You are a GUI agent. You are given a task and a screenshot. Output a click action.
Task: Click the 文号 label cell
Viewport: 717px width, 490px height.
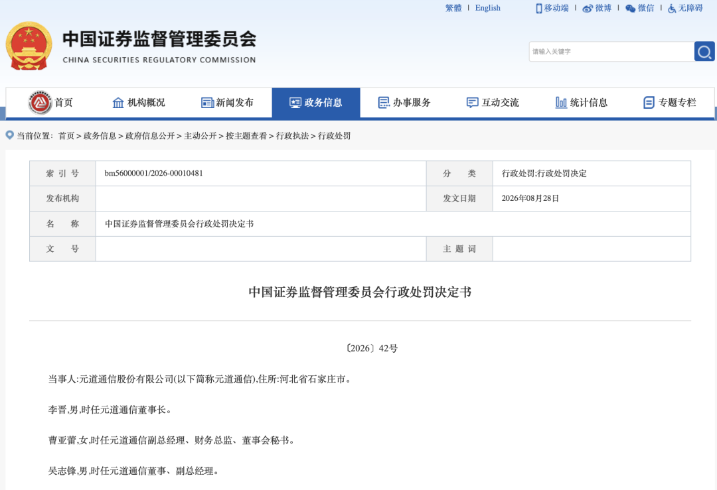pyautogui.click(x=62, y=249)
